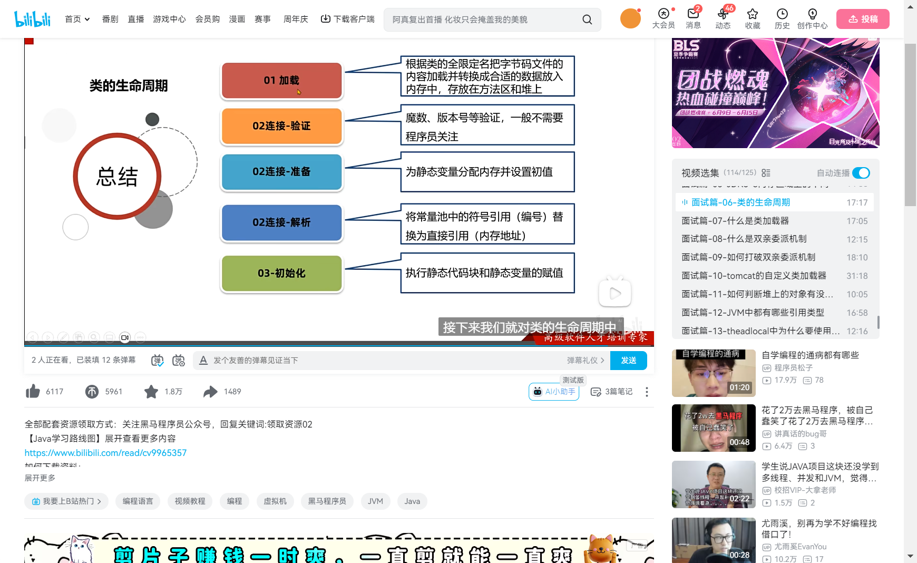Viewport: 917px width, 563px height.
Task: Click the 黑马程序员 tag
Action: (x=327, y=501)
